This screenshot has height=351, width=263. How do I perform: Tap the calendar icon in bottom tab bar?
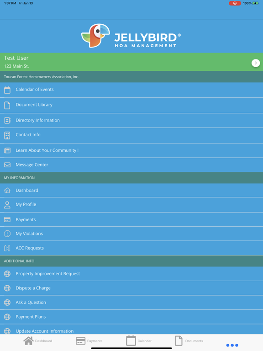pyautogui.click(x=131, y=340)
